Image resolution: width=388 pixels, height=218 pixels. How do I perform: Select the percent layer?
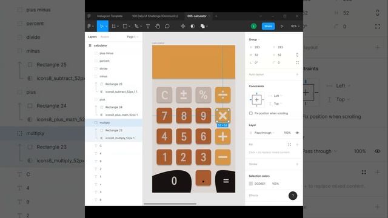tap(104, 61)
